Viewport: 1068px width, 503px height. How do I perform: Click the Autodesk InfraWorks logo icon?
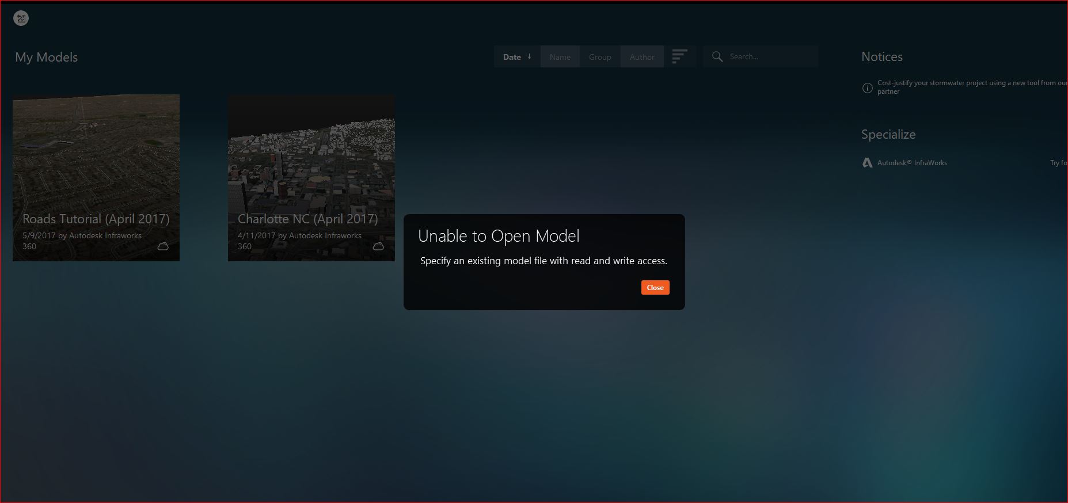pos(867,163)
